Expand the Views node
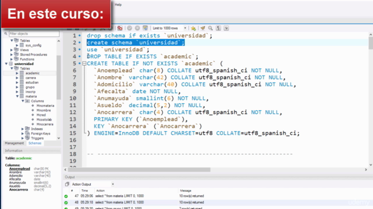This screenshot has width=373, height=209. coord(12,50)
